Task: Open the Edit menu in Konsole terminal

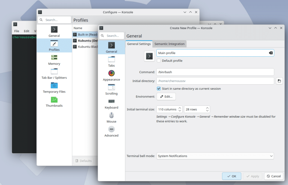Action: pos(26,31)
